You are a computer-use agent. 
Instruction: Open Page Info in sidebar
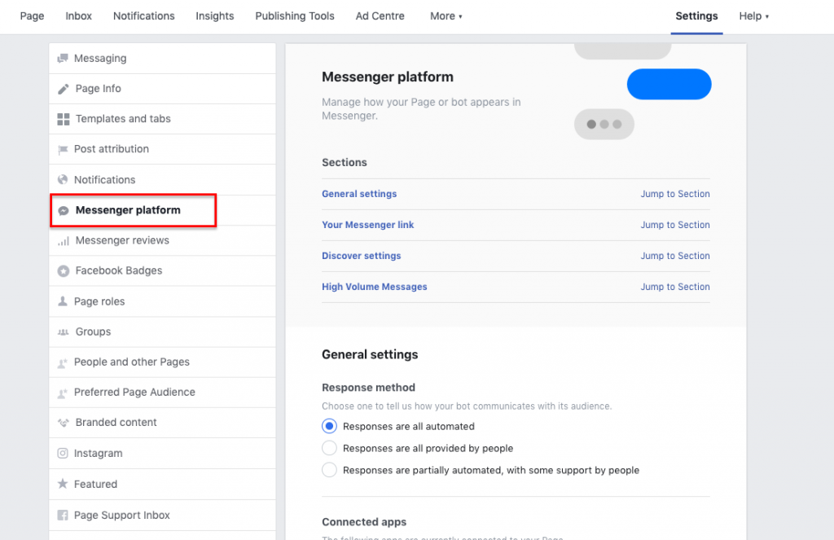(x=162, y=89)
